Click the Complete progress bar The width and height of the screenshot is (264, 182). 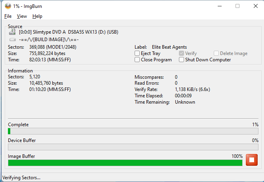point(133,131)
